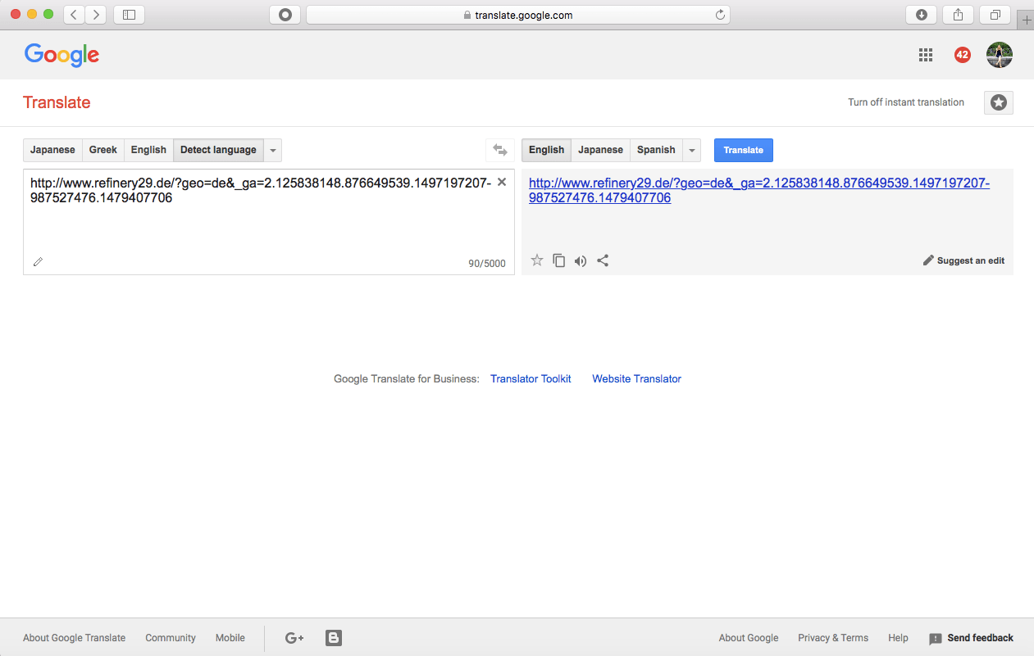
Task: Open the Google apps grid
Action: pos(926,55)
